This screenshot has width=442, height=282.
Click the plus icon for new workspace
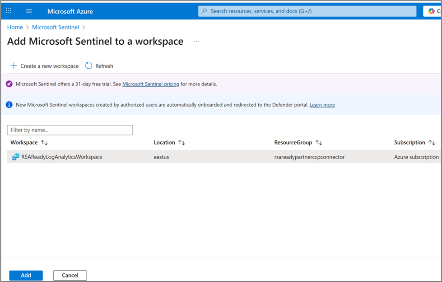tap(14, 66)
